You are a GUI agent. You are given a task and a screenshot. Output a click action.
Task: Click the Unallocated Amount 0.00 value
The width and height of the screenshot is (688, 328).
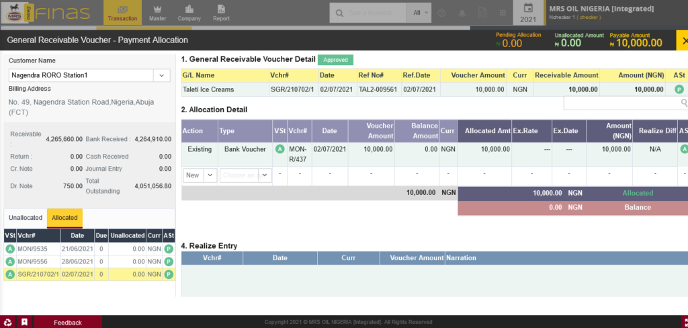tap(571, 43)
